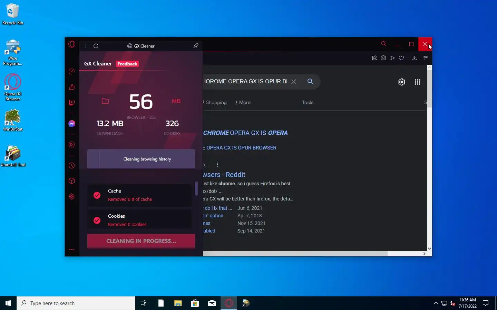Take a snapshot with camera icon
Viewport: 497px width, 310px height.
click(x=383, y=58)
